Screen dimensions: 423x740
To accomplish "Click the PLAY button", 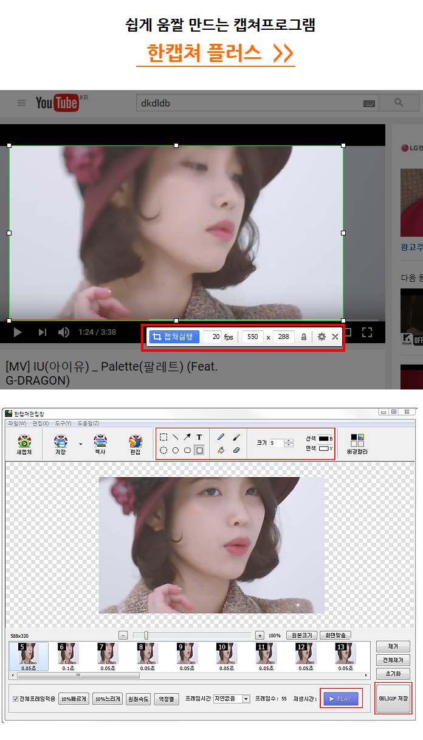I will 341,699.
